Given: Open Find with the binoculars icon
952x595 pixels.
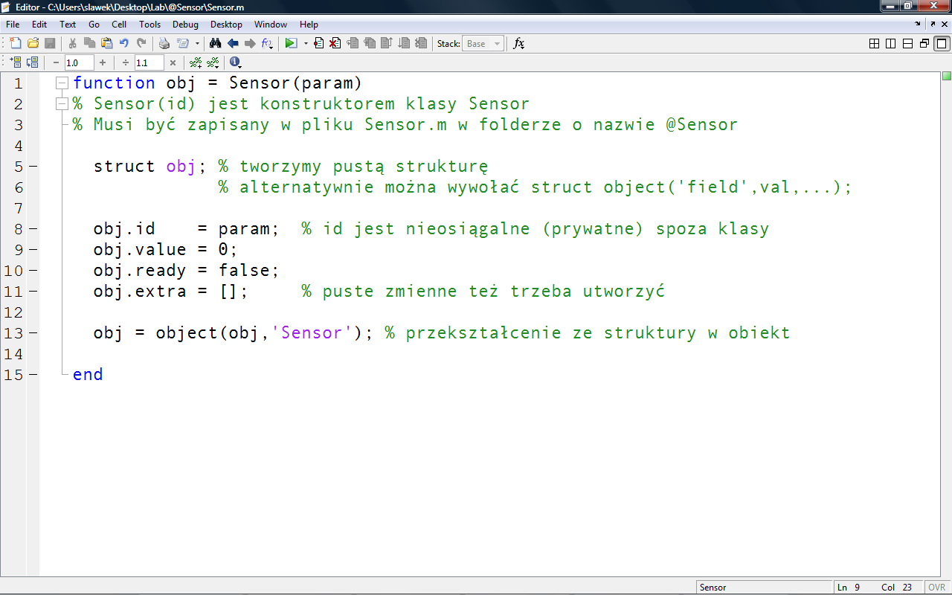Looking at the screenshot, I should pos(216,44).
